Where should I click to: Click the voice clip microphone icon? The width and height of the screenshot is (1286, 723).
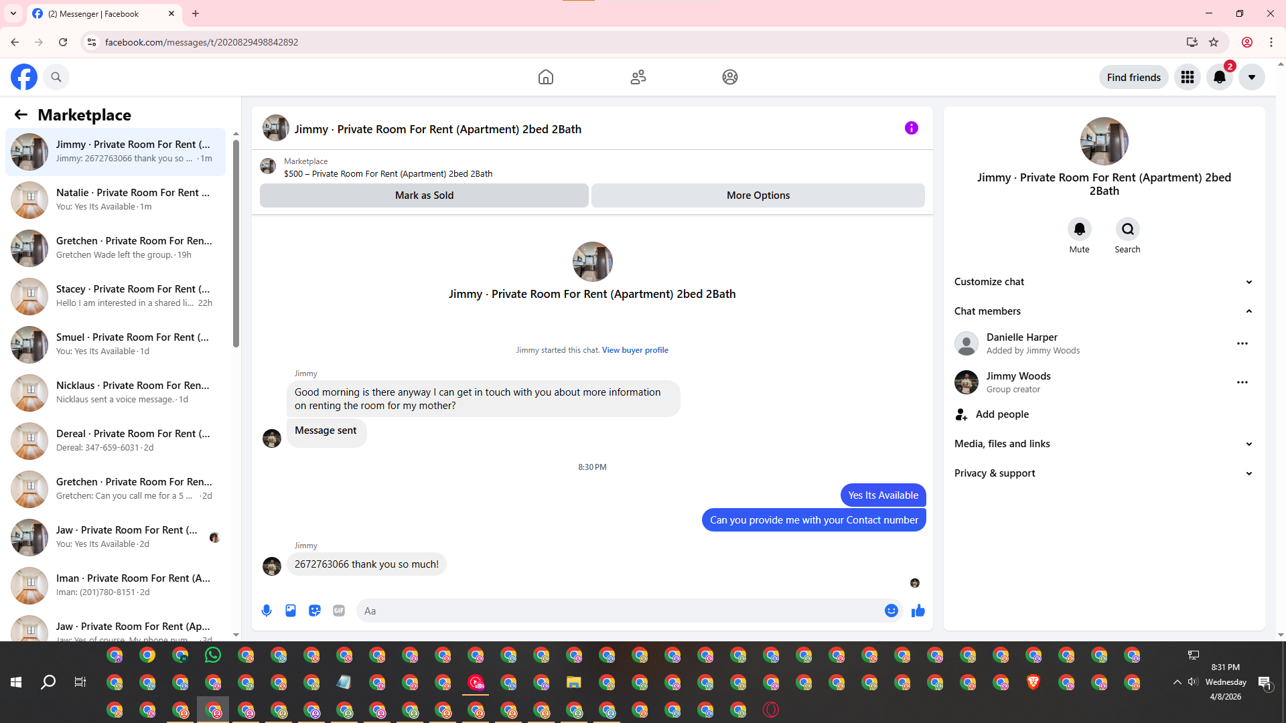(x=267, y=611)
